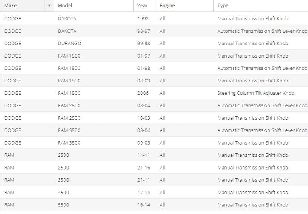Image resolution: width=308 pixels, height=214 pixels.
Task: Open the Make column sort dropdown arrow
Action: pos(49,5)
